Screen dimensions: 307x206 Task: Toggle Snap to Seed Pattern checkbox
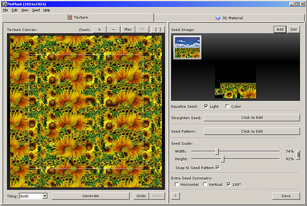pos(217,167)
